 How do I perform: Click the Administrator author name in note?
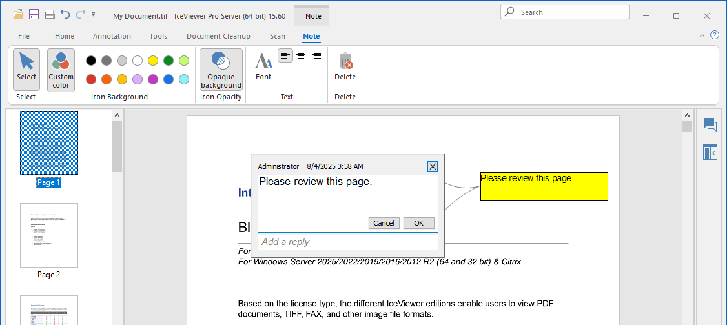(279, 166)
